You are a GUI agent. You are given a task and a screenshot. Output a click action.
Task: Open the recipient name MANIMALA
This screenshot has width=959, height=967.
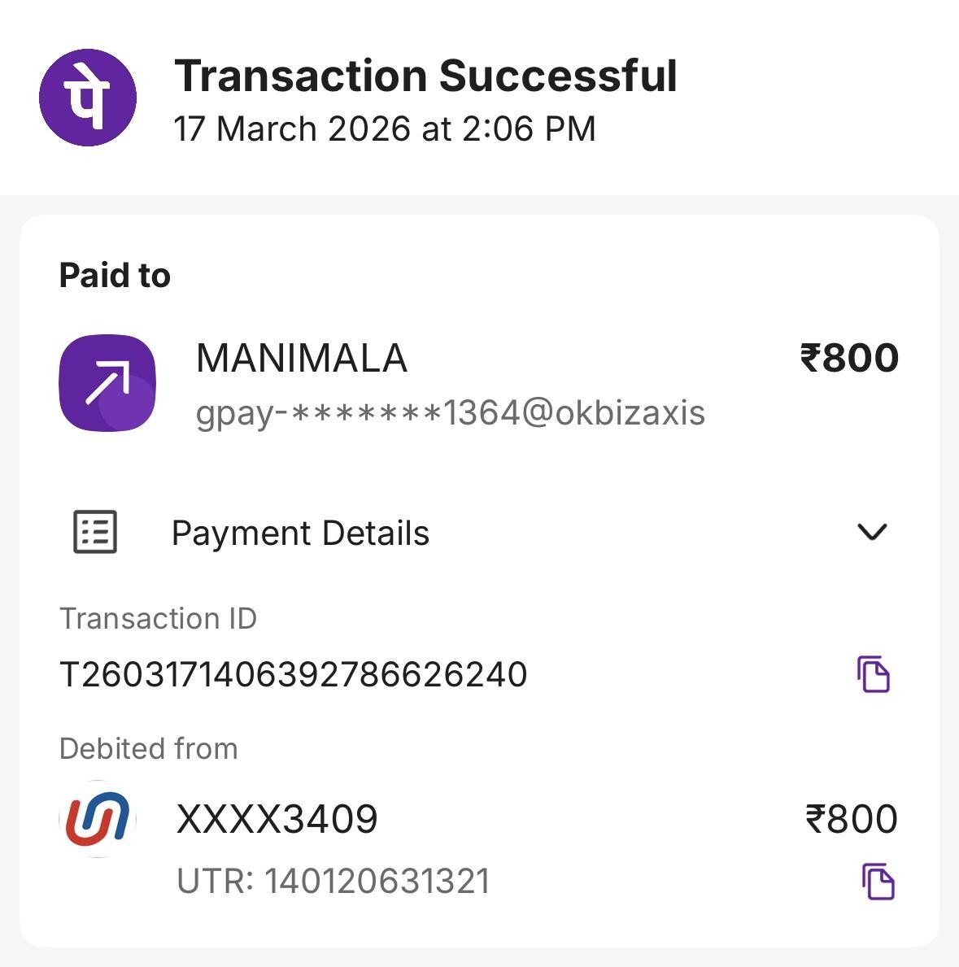(x=301, y=359)
